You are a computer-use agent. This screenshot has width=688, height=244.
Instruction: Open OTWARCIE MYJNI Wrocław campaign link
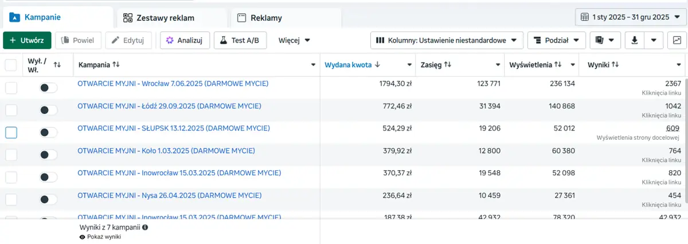(173, 84)
